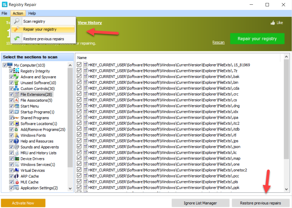
Task: Click the bottom Restore previous repairs button
Action: click(260, 203)
